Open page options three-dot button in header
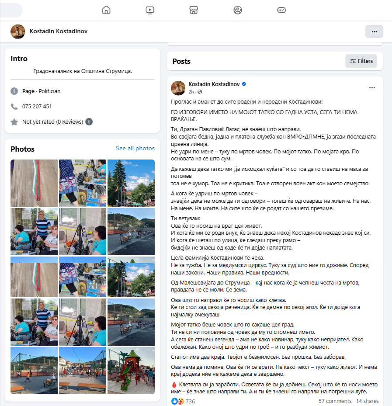Screen dimensions: 392x406 pyautogui.click(x=374, y=31)
